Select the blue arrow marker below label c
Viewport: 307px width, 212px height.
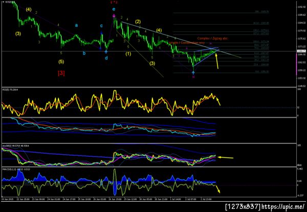(102, 33)
